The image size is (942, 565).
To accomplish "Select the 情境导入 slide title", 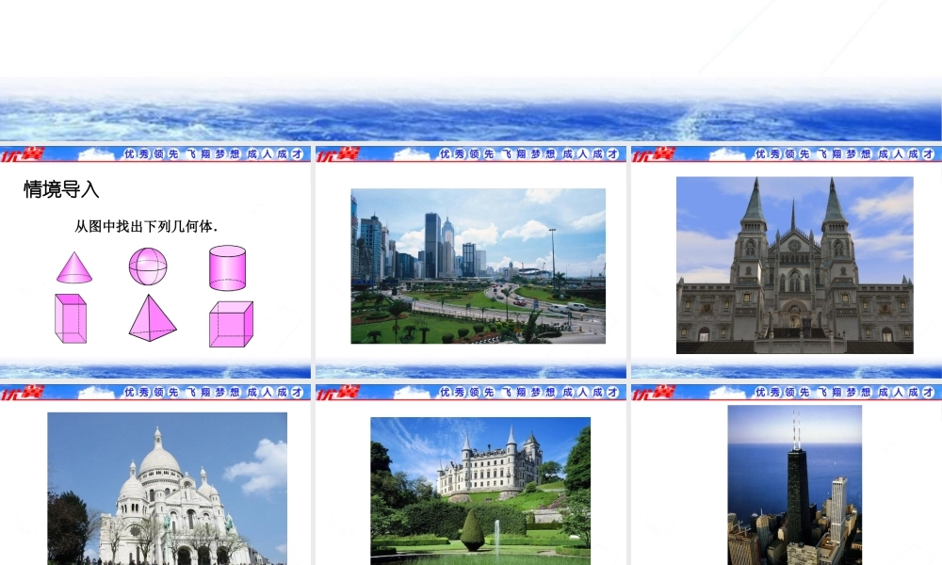I will (x=61, y=190).
